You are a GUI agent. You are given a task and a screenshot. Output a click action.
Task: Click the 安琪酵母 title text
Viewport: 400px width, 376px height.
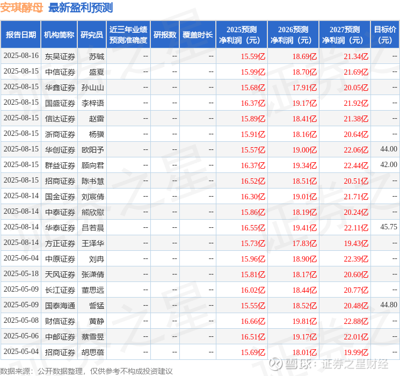click(21, 8)
